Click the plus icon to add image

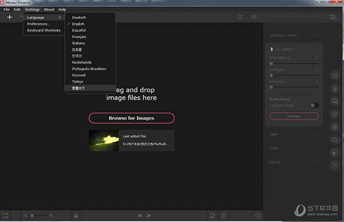(x=9, y=17)
